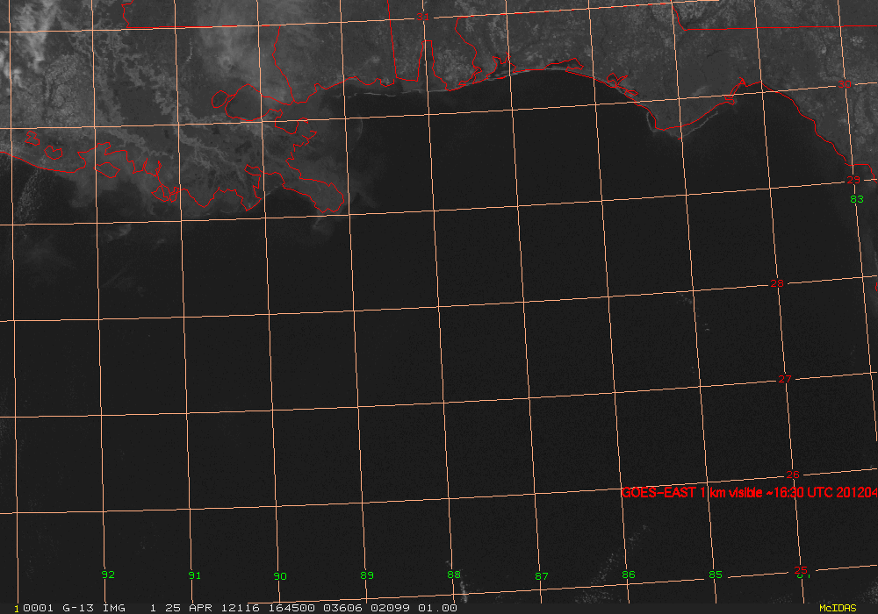Click the red latitude label 25
The image size is (878, 614).
pyautogui.click(x=801, y=570)
